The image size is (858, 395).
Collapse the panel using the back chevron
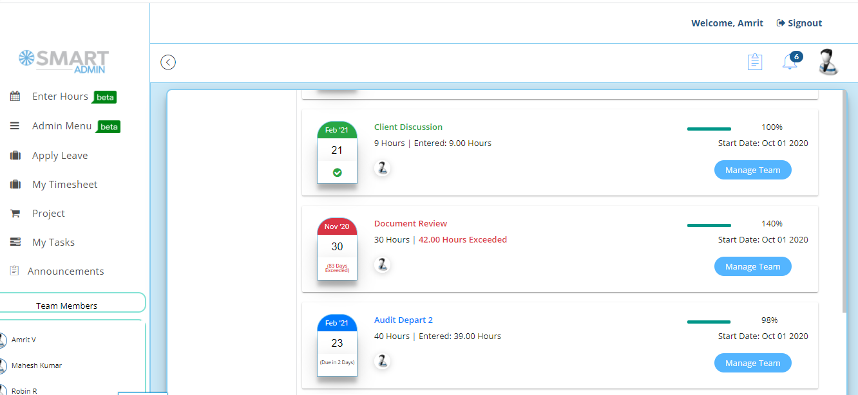(168, 62)
